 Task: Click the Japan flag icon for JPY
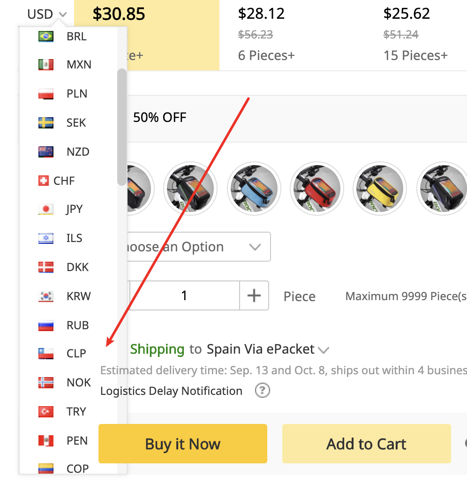click(45, 209)
